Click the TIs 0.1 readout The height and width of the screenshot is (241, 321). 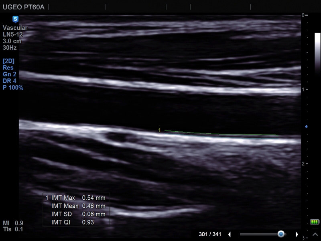click(x=13, y=229)
